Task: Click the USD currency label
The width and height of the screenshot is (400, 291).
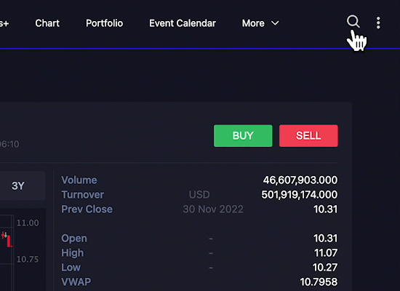Action: point(199,195)
